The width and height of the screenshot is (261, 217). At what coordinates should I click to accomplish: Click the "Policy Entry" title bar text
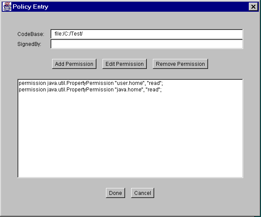30,6
